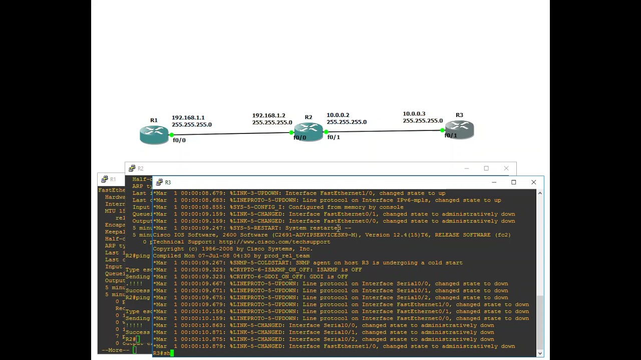Close the R2 terminal window
The width and height of the screenshot is (641, 360).
(506, 168)
